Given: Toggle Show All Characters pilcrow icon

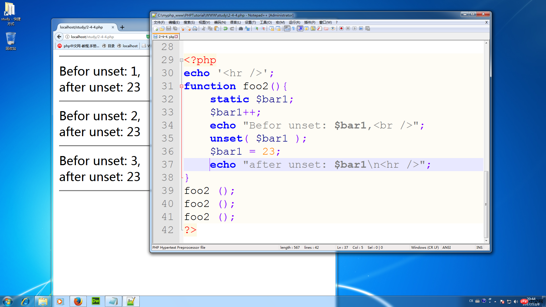Looking at the screenshot, I should tap(293, 28).
